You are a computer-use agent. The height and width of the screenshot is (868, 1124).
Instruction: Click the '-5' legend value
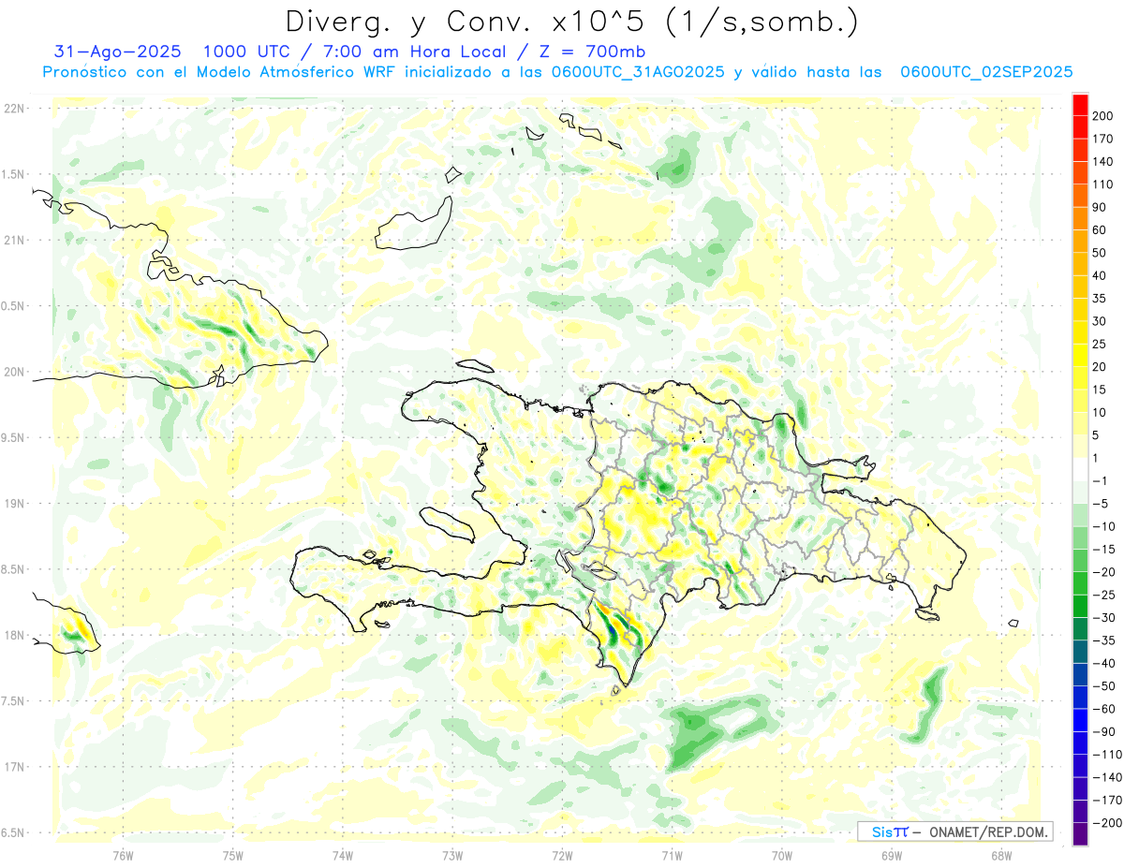(x=1102, y=504)
